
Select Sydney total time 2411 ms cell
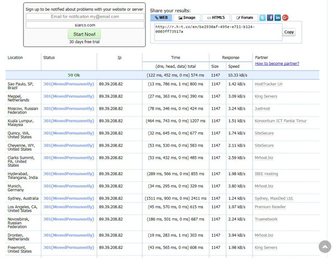coord(175,198)
